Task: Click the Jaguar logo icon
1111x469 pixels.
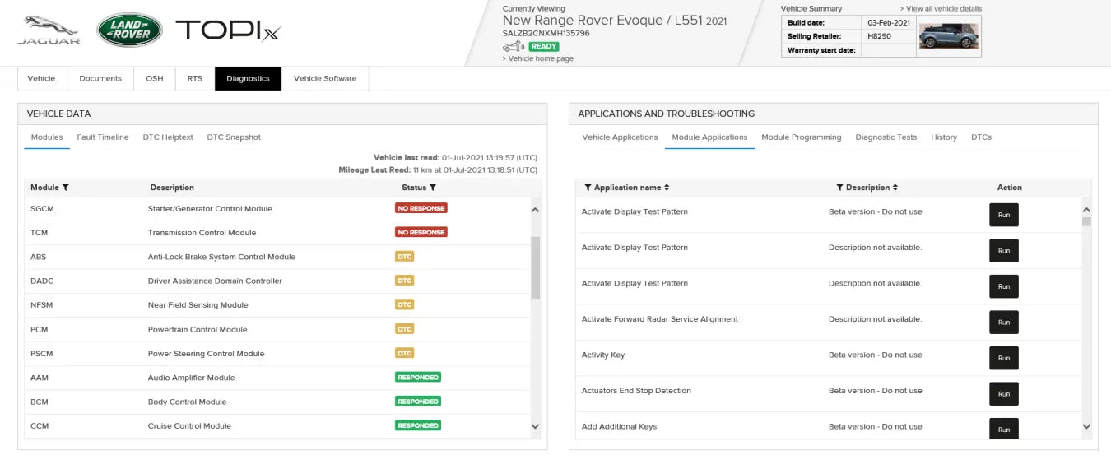Action: point(49,30)
